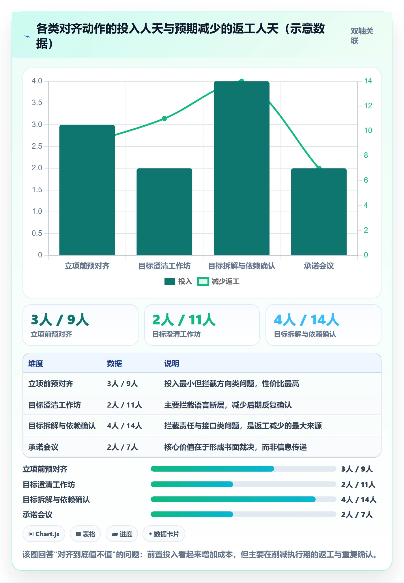Open the 4人 / 14人 stat card

tap(323, 325)
